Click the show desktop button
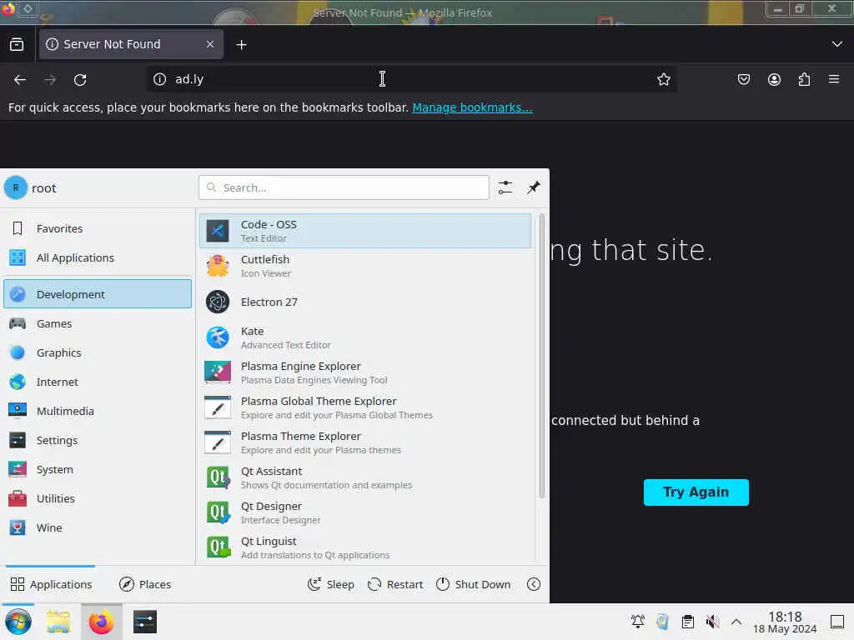Image resolution: width=854 pixels, height=640 pixels. 837,622
